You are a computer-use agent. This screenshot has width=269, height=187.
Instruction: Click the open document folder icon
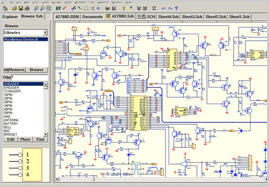(x=15, y=8)
